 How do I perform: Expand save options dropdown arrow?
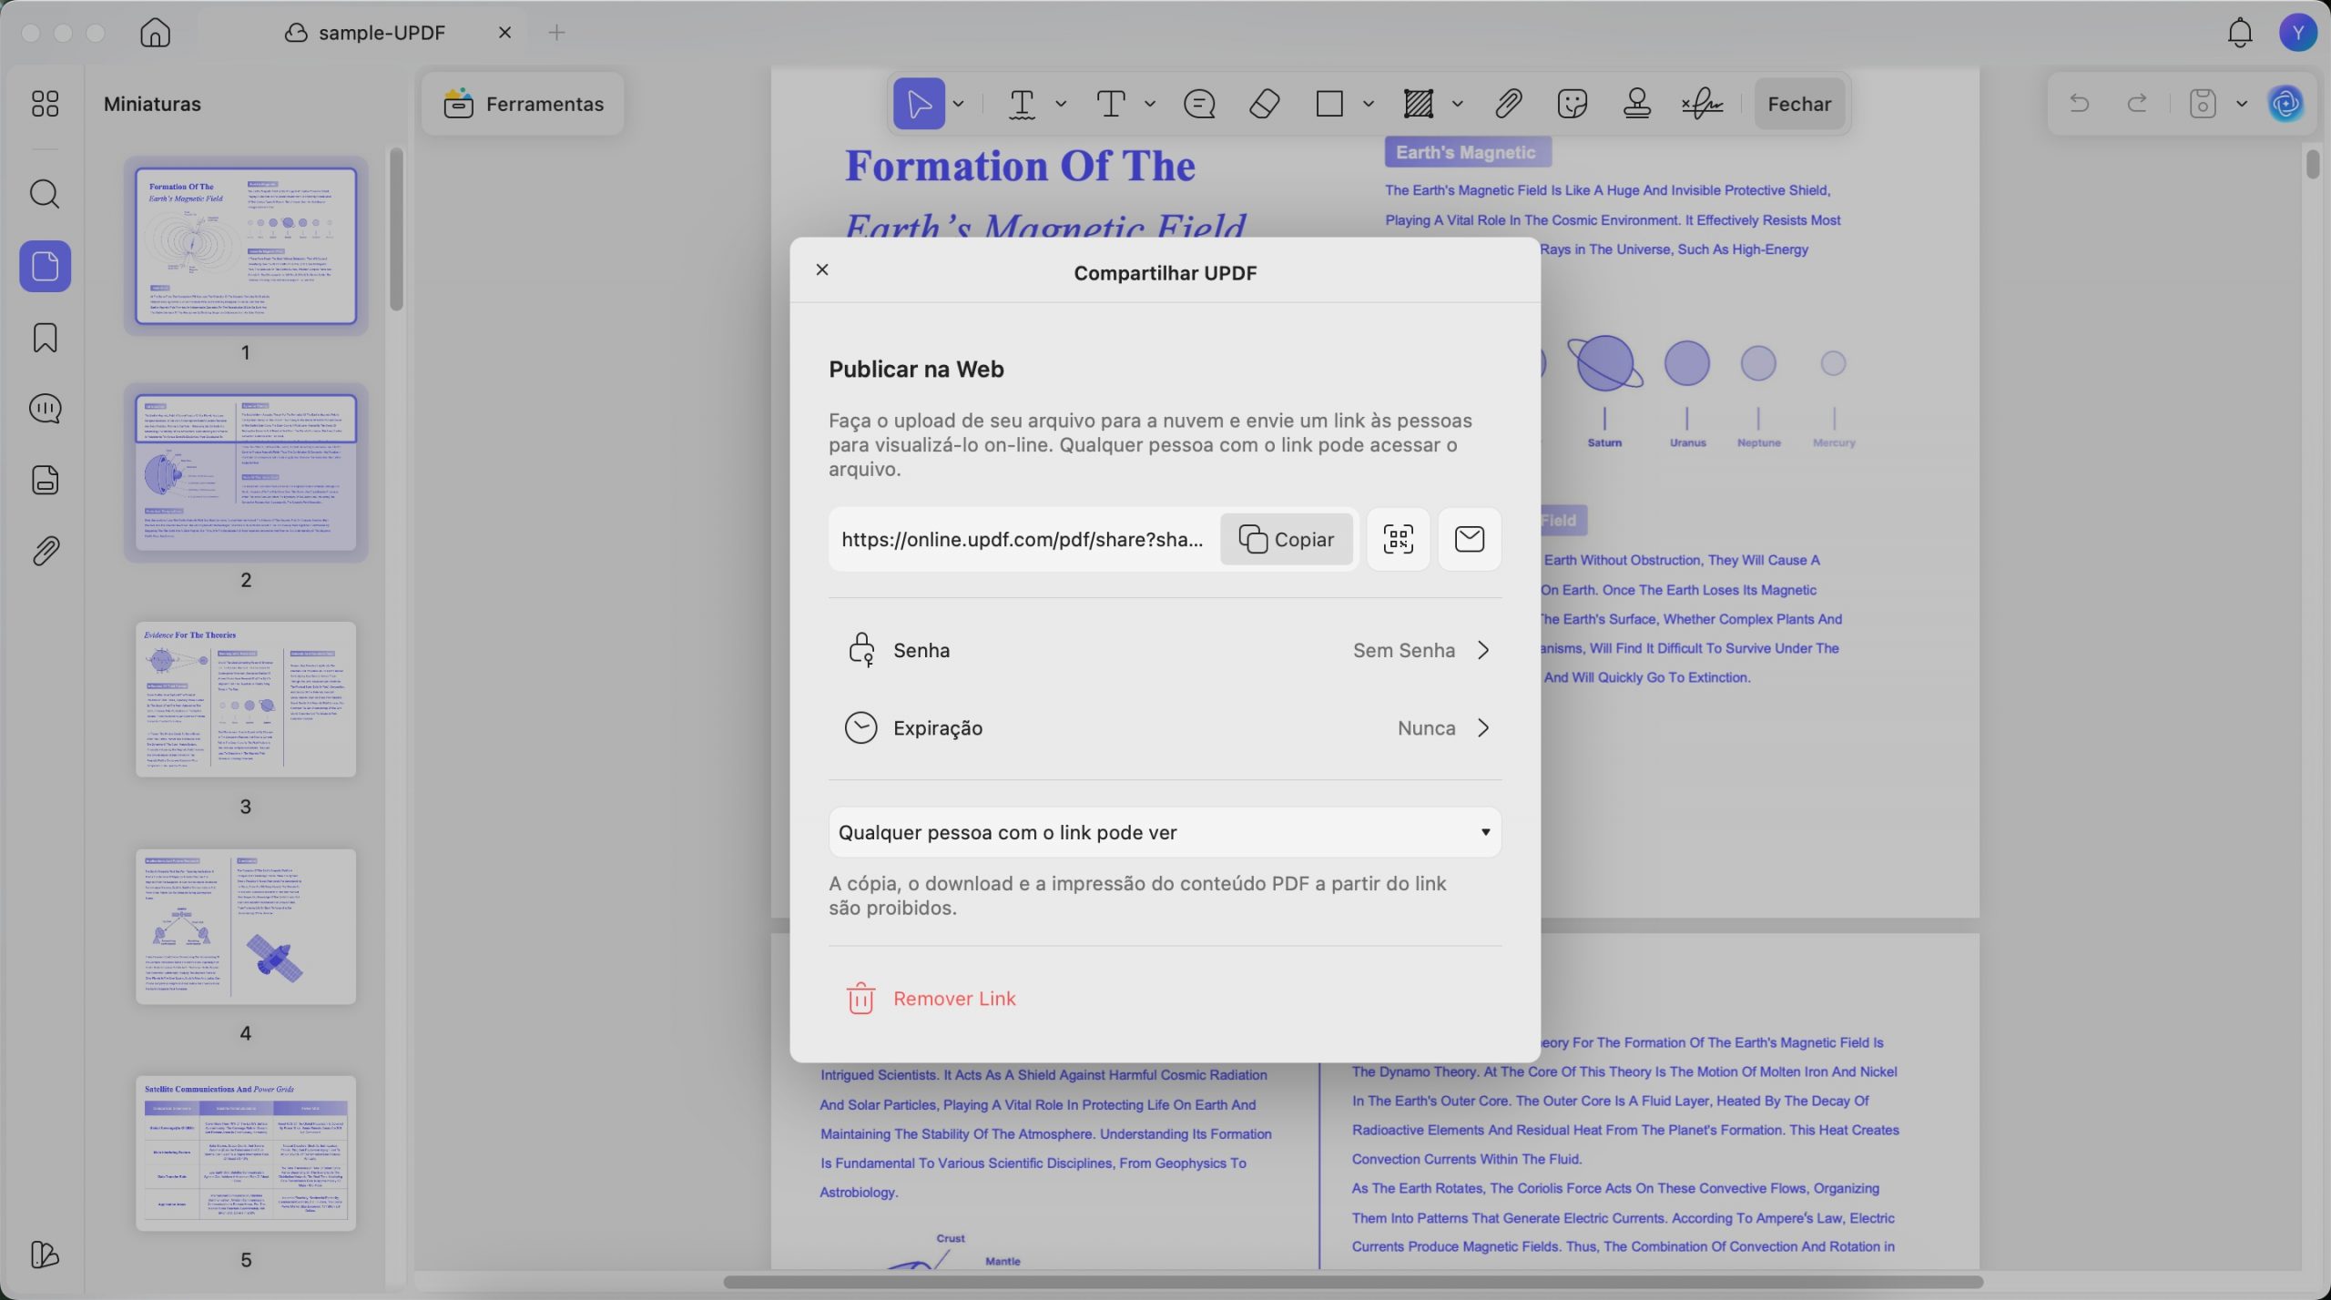(x=2242, y=104)
